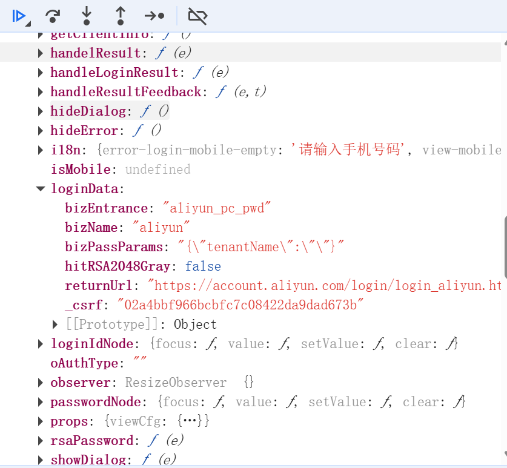Screen dimensions: 507x468
Task: Expand loginIdNode object details
Action: click(x=41, y=344)
